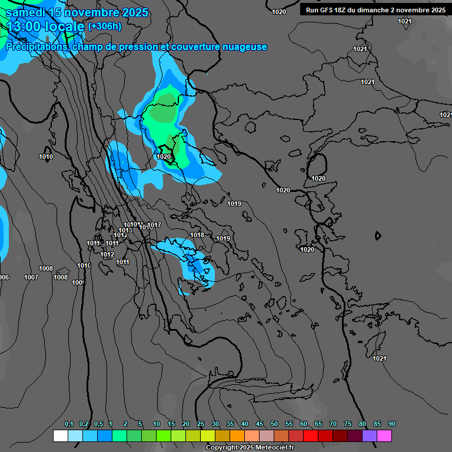Click the 1017 isobar pressure label
Viewport: 452px width, 452px height.
click(154, 225)
